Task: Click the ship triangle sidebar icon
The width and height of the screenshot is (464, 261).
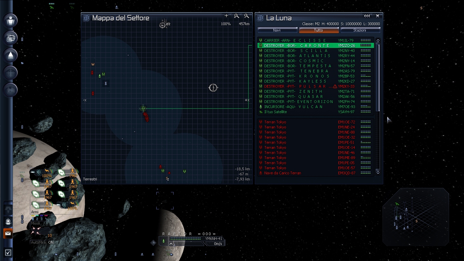Action: point(11,55)
